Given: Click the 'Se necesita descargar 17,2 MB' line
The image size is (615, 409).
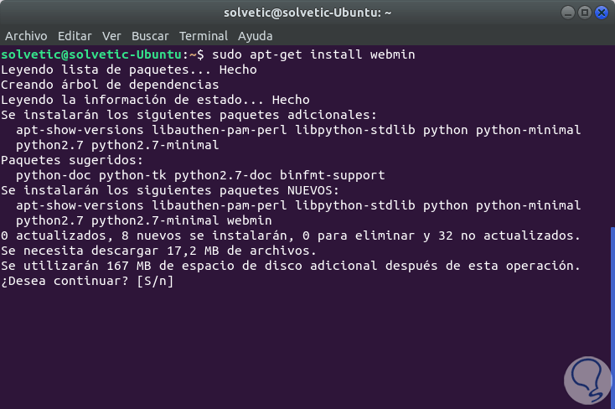Looking at the screenshot, I should 159,251.
